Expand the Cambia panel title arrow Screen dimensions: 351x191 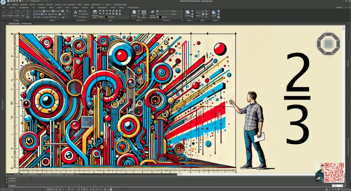(x=55, y=20)
